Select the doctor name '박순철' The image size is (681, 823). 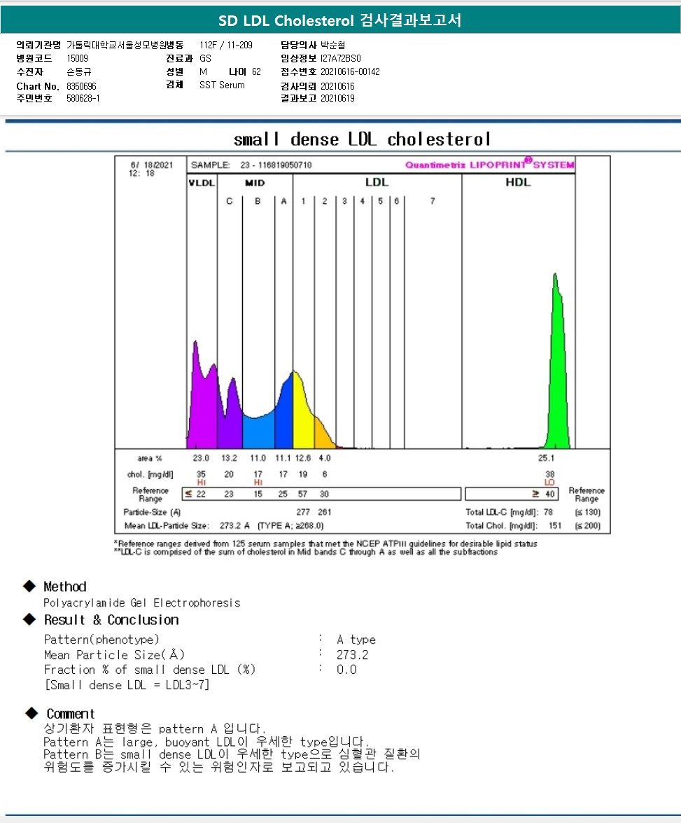pos(332,45)
